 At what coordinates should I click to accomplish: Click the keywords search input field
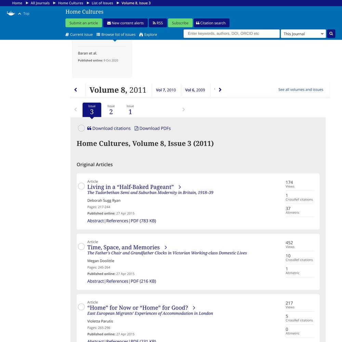click(x=232, y=34)
